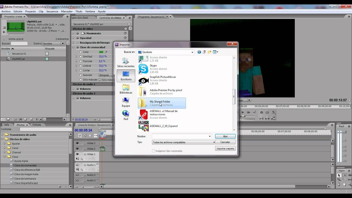The height and width of the screenshot is (198, 352).
Task: Reset the Opacidad effect
Action: coord(125,38)
